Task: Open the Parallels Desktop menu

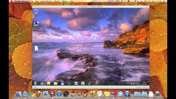Action: point(21,1)
